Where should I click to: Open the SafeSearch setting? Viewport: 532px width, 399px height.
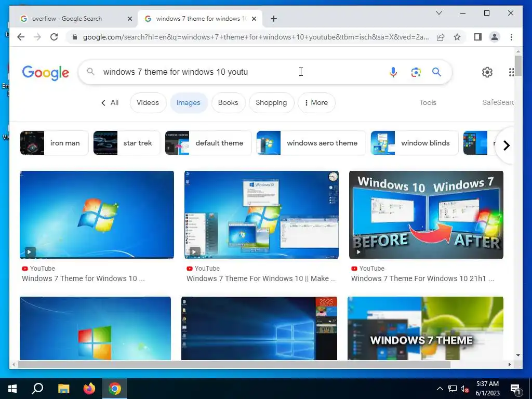pos(498,102)
